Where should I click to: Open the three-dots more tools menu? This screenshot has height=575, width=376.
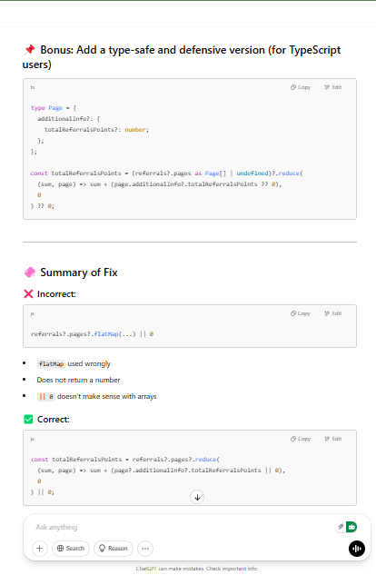(145, 549)
